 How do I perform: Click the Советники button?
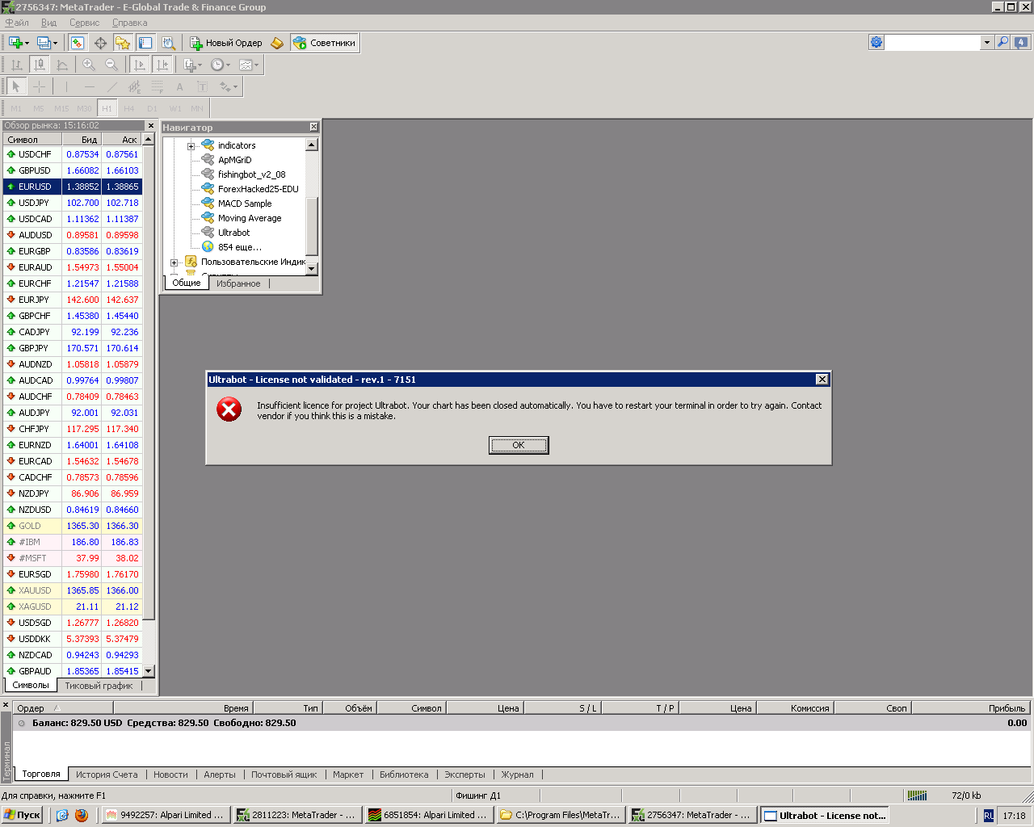pyautogui.click(x=324, y=43)
